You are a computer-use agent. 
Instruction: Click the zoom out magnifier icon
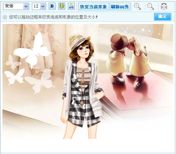(150, 7)
